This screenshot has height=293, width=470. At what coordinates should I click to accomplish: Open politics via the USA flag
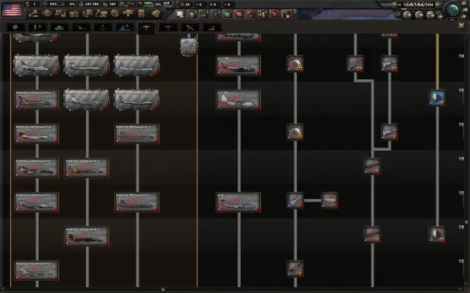click(x=12, y=9)
